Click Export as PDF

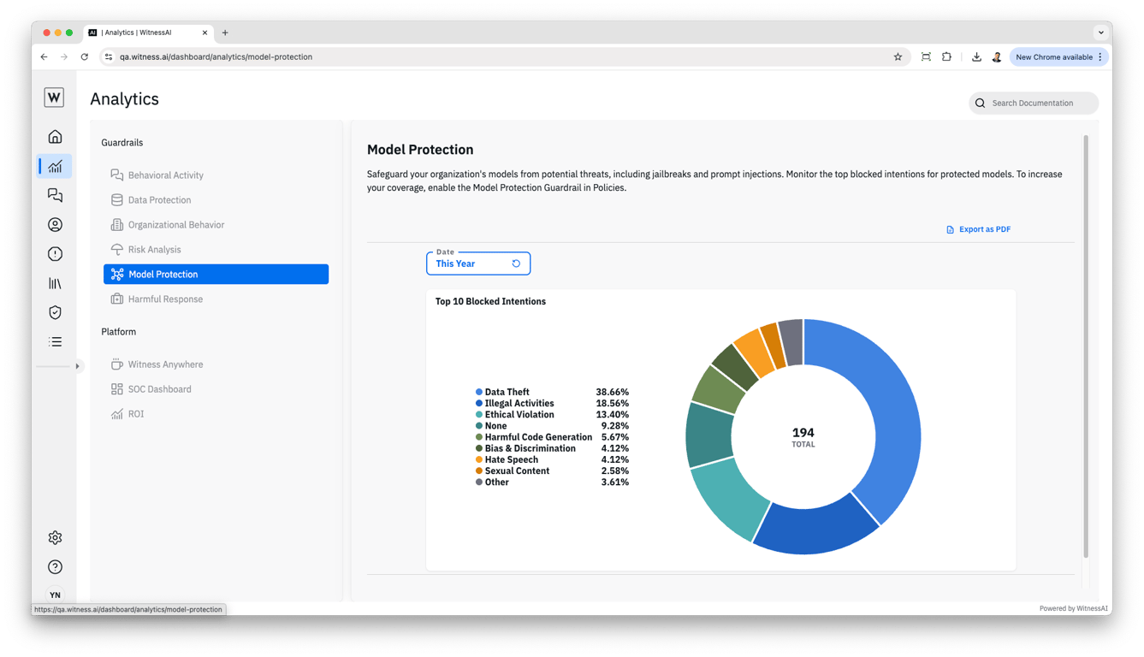pyautogui.click(x=978, y=229)
